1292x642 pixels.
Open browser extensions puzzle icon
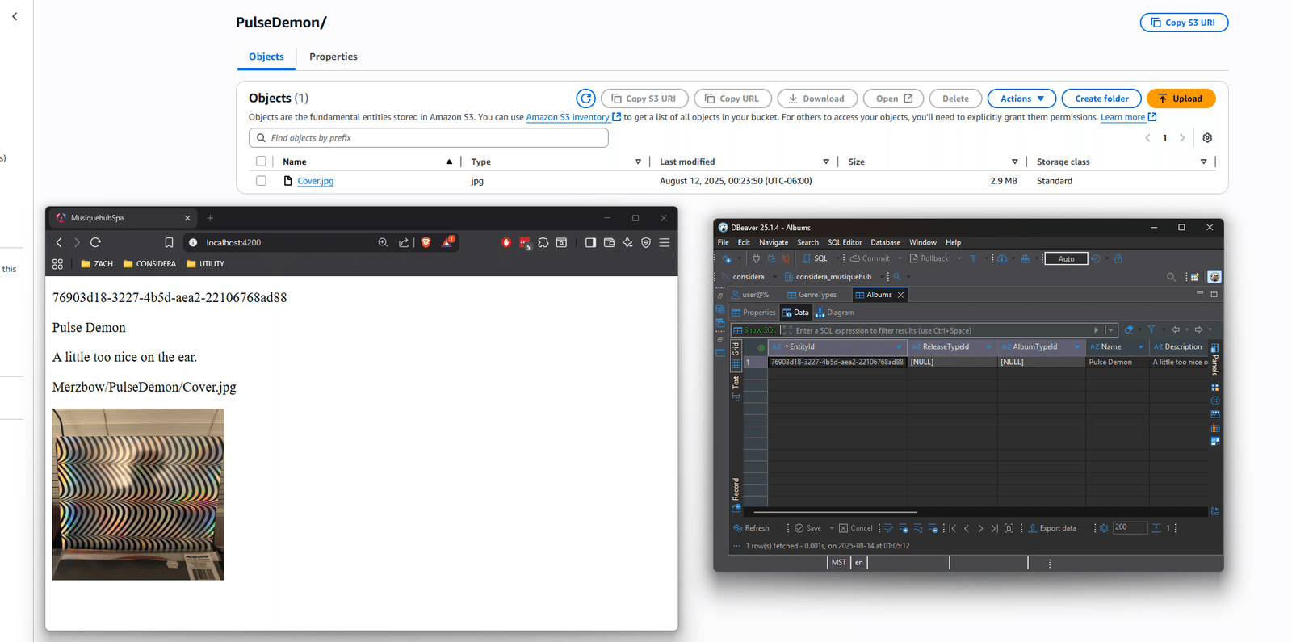point(543,242)
